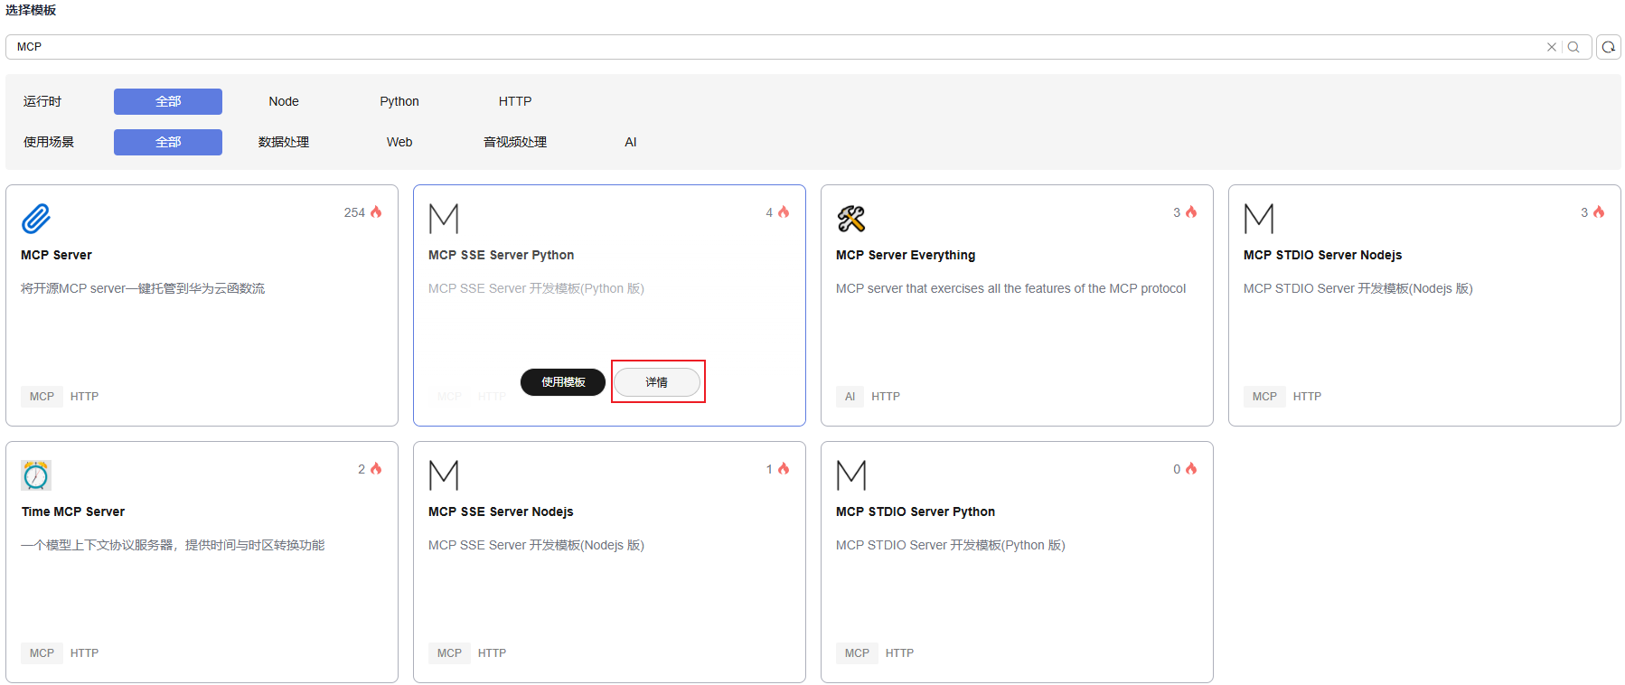Open 详情 for MCP SSE Server Python
The height and width of the screenshot is (685, 1625).
656,382
